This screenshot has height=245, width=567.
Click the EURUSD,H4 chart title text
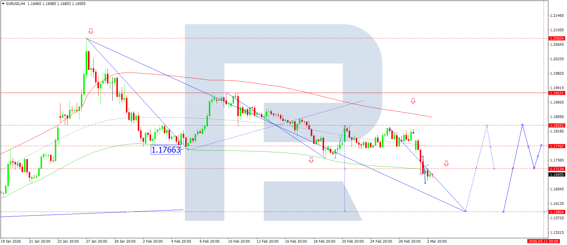coord(15,4)
